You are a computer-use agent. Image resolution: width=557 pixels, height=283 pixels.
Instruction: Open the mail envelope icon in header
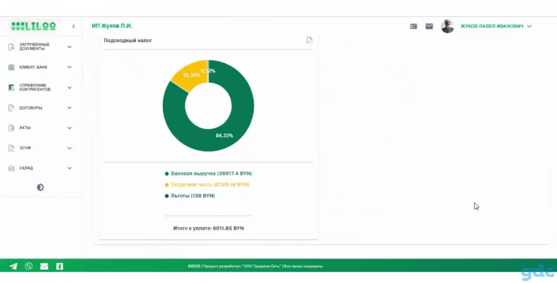tap(429, 26)
